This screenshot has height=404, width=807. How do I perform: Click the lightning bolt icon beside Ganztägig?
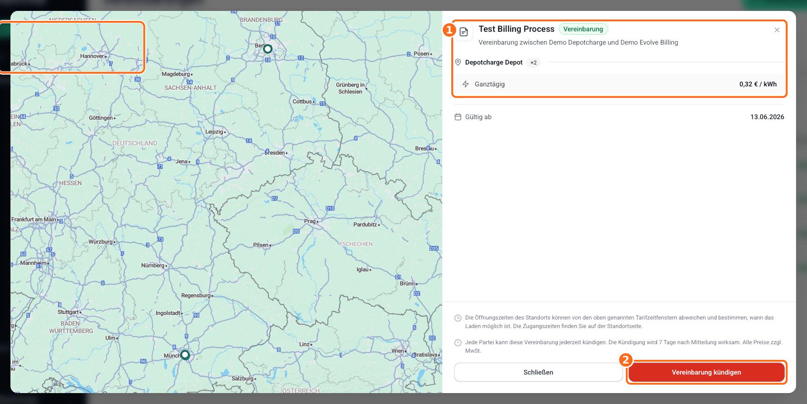(466, 84)
